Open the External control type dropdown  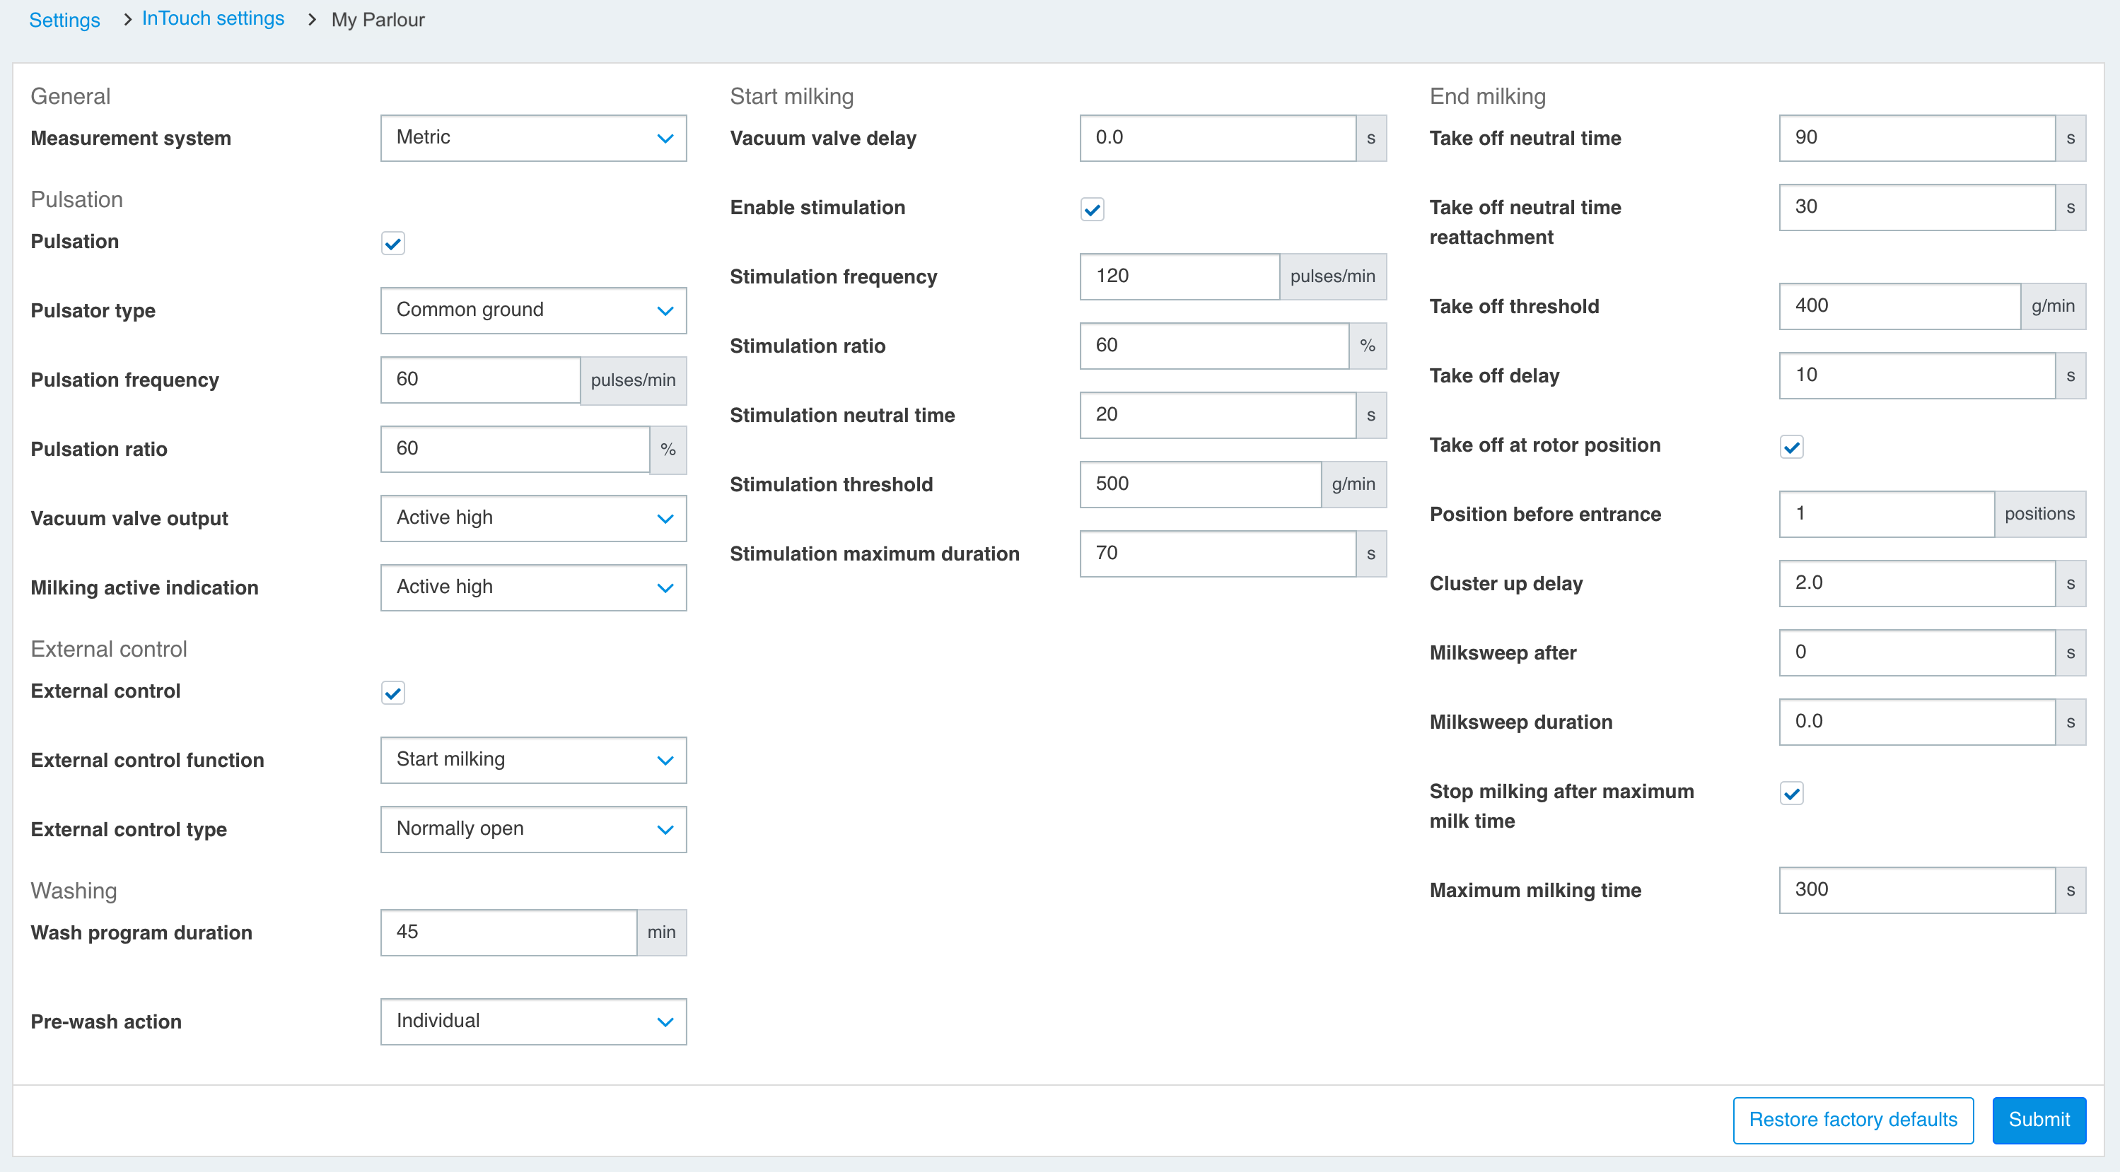533,829
